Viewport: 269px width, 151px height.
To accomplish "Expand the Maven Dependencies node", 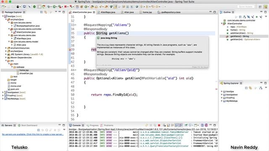I will pyautogui.click(x=6, y=57).
